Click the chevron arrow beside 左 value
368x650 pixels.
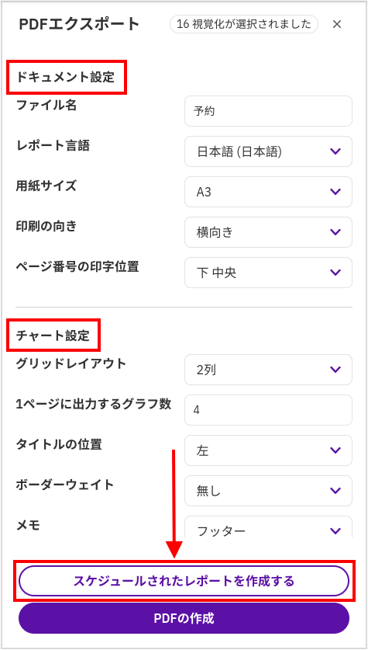335,450
